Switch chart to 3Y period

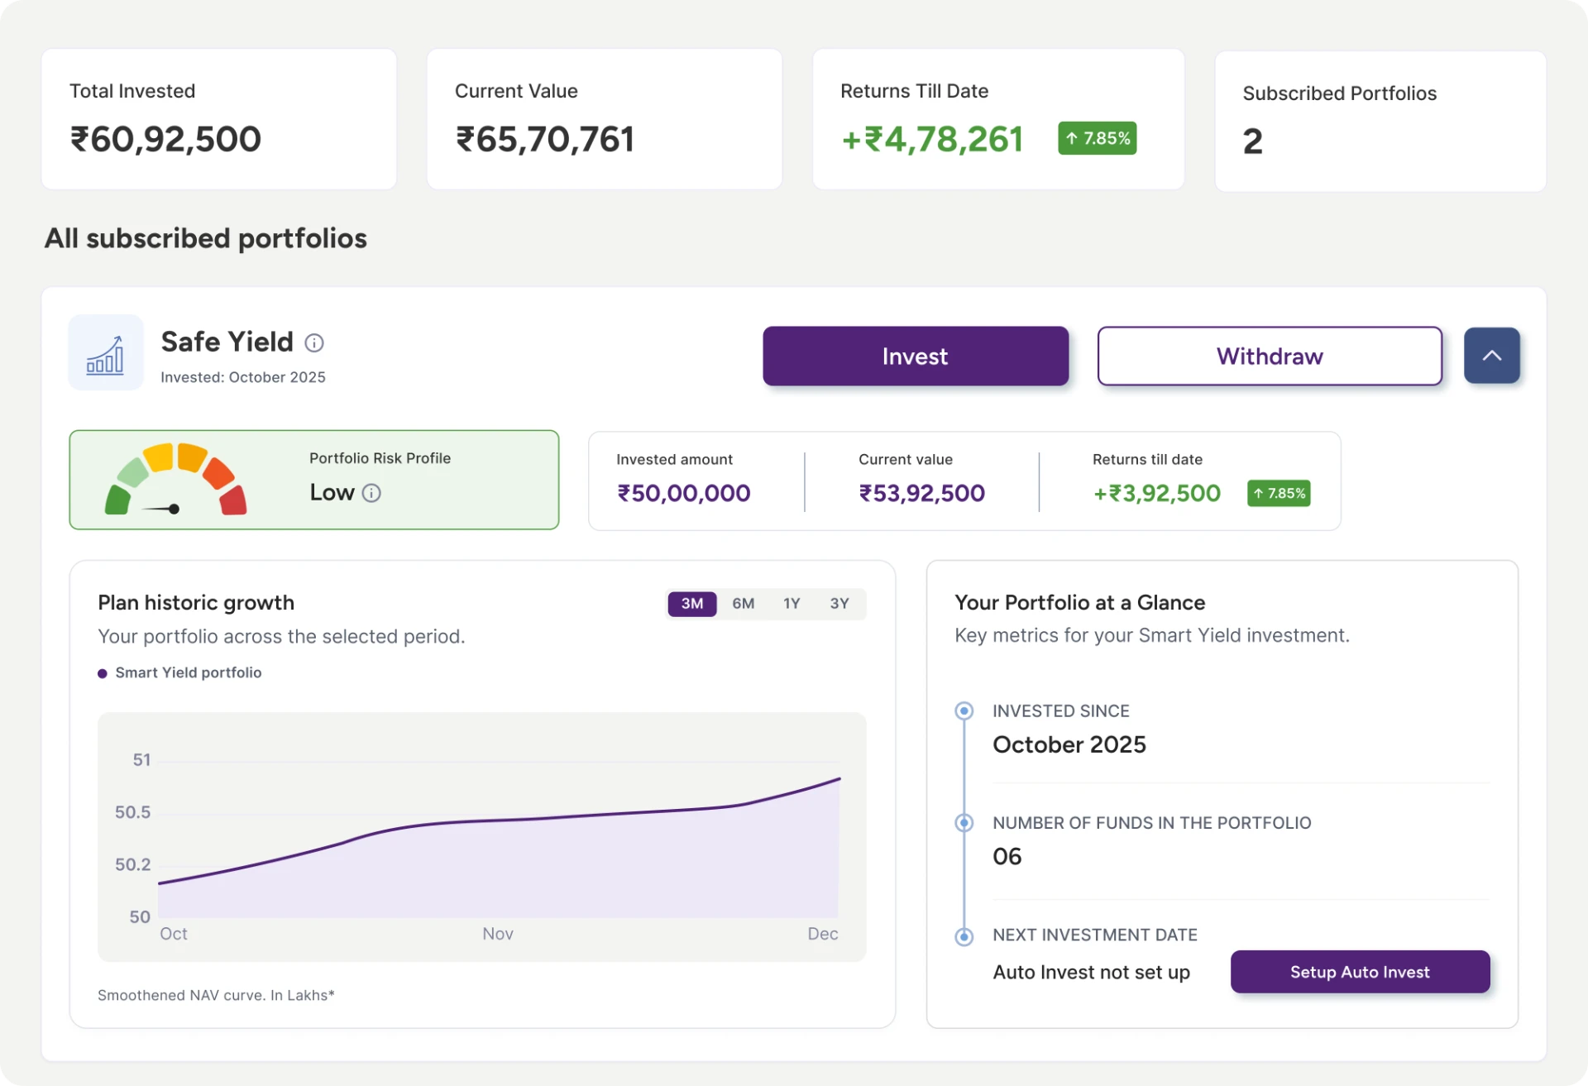click(839, 604)
